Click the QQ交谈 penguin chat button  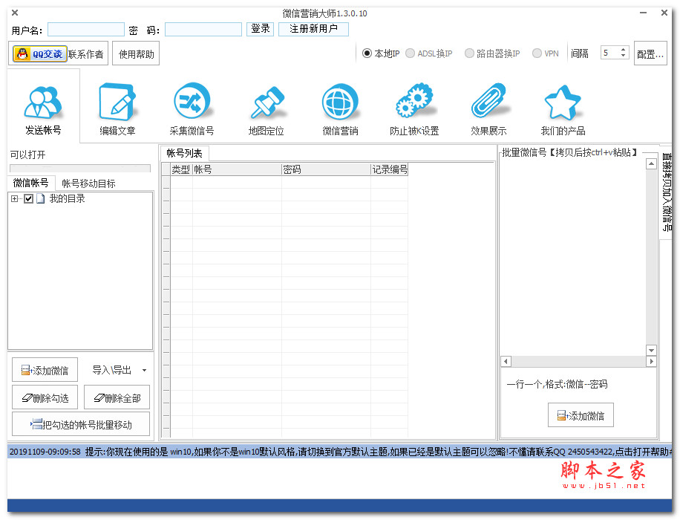[x=40, y=53]
